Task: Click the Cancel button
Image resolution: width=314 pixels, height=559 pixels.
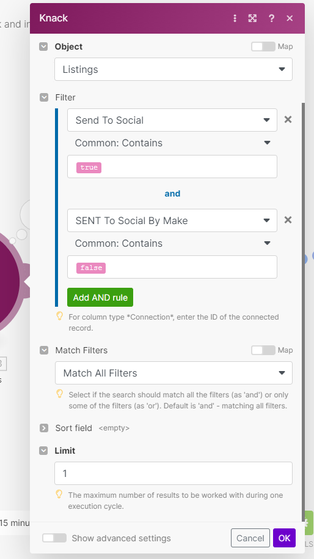Action: pyautogui.click(x=250, y=538)
